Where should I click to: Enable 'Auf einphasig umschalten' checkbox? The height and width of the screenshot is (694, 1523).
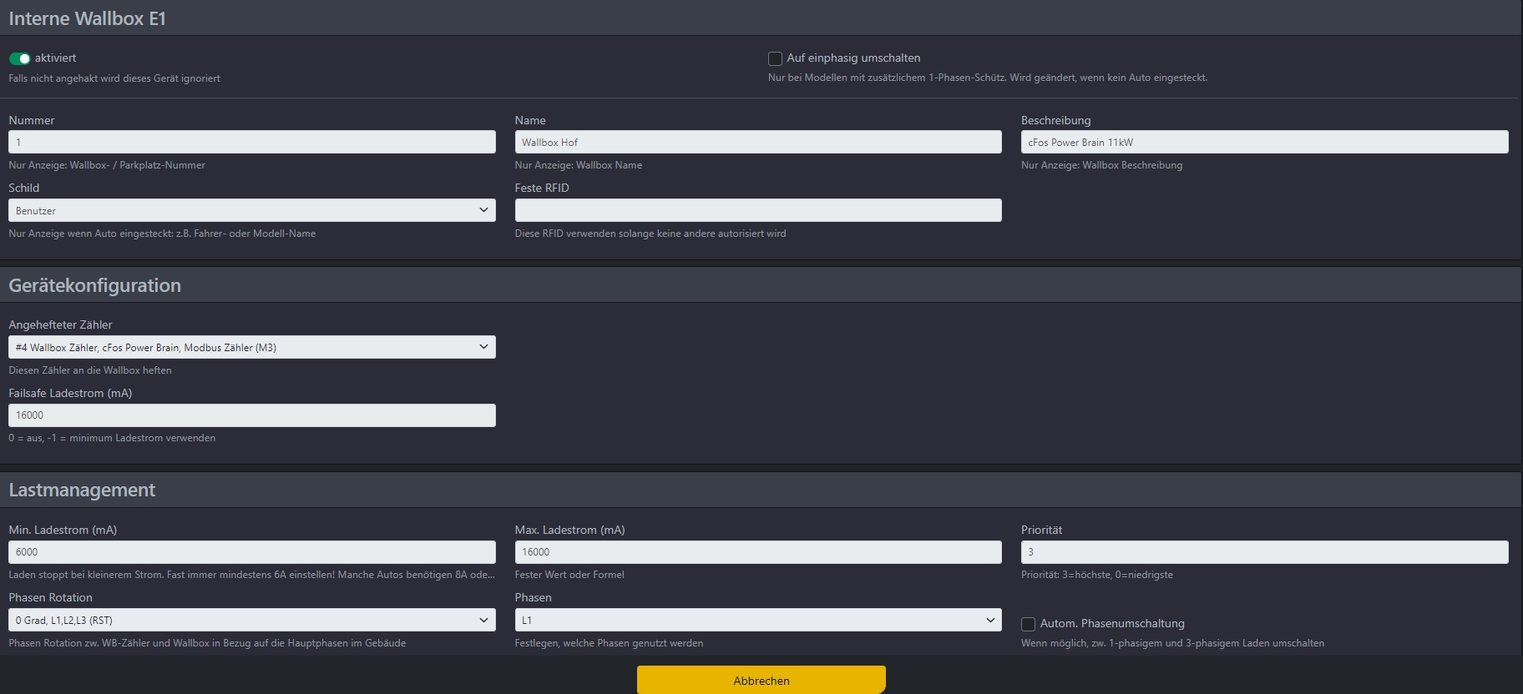[x=775, y=58]
